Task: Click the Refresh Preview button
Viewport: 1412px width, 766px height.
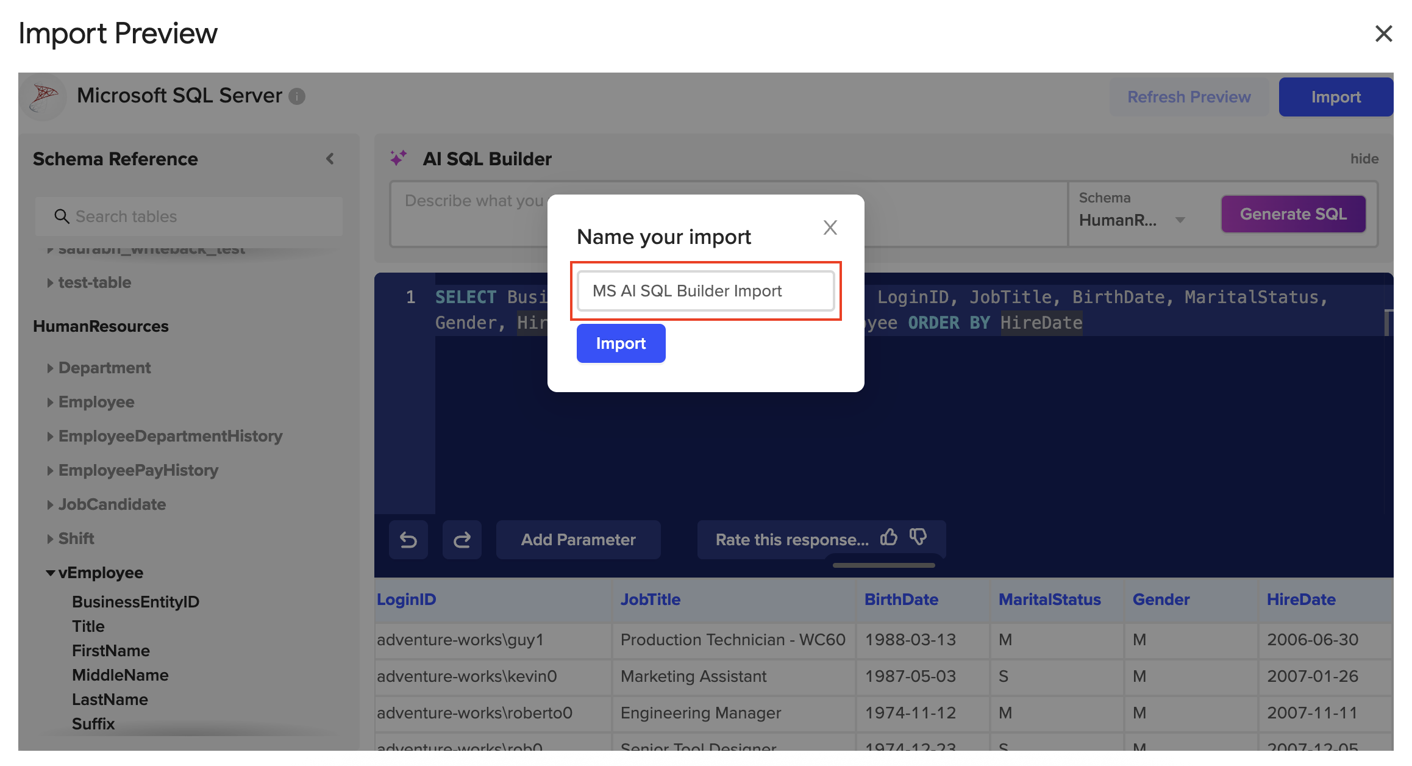Action: [1188, 97]
